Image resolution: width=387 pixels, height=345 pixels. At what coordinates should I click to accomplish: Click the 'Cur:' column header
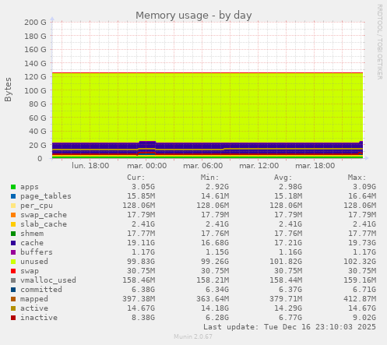[136, 178]
